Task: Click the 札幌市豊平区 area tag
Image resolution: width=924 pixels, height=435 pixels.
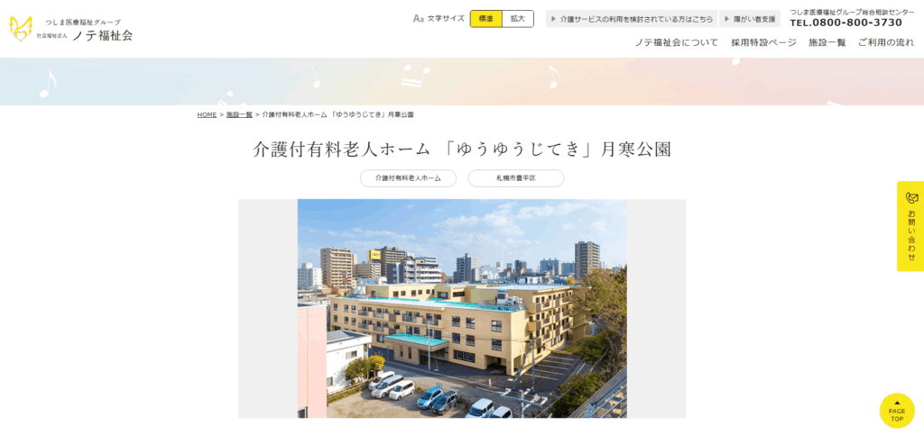Action: 516,178
